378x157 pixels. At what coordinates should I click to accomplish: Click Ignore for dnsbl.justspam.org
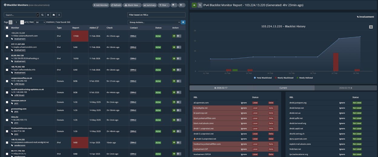[342, 103]
